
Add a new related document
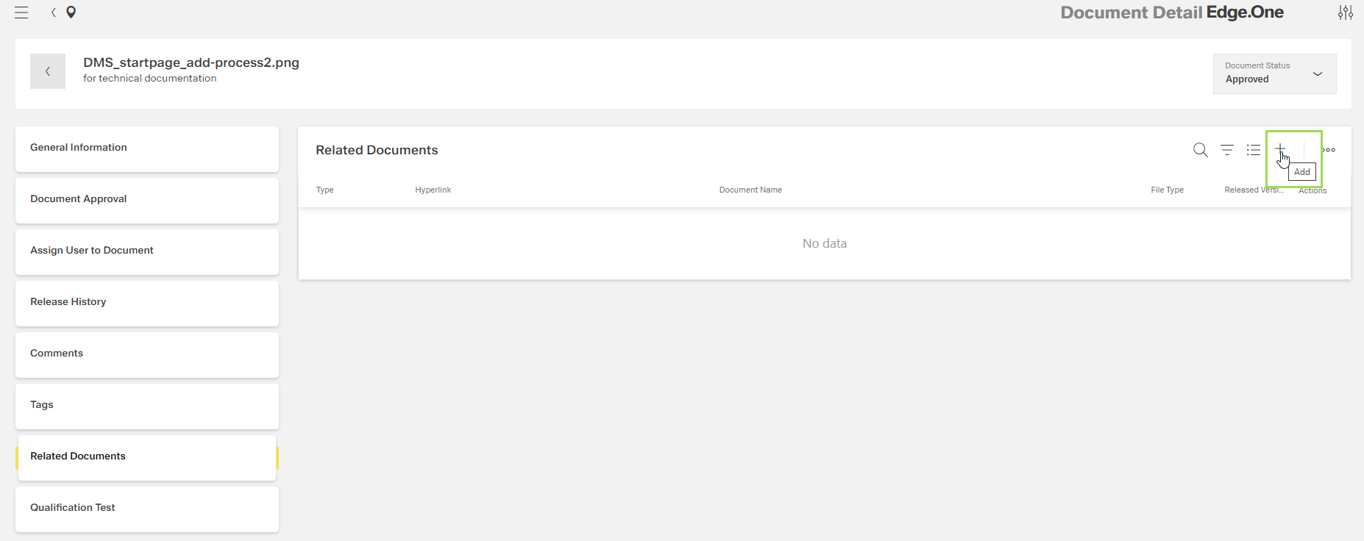coord(1280,148)
